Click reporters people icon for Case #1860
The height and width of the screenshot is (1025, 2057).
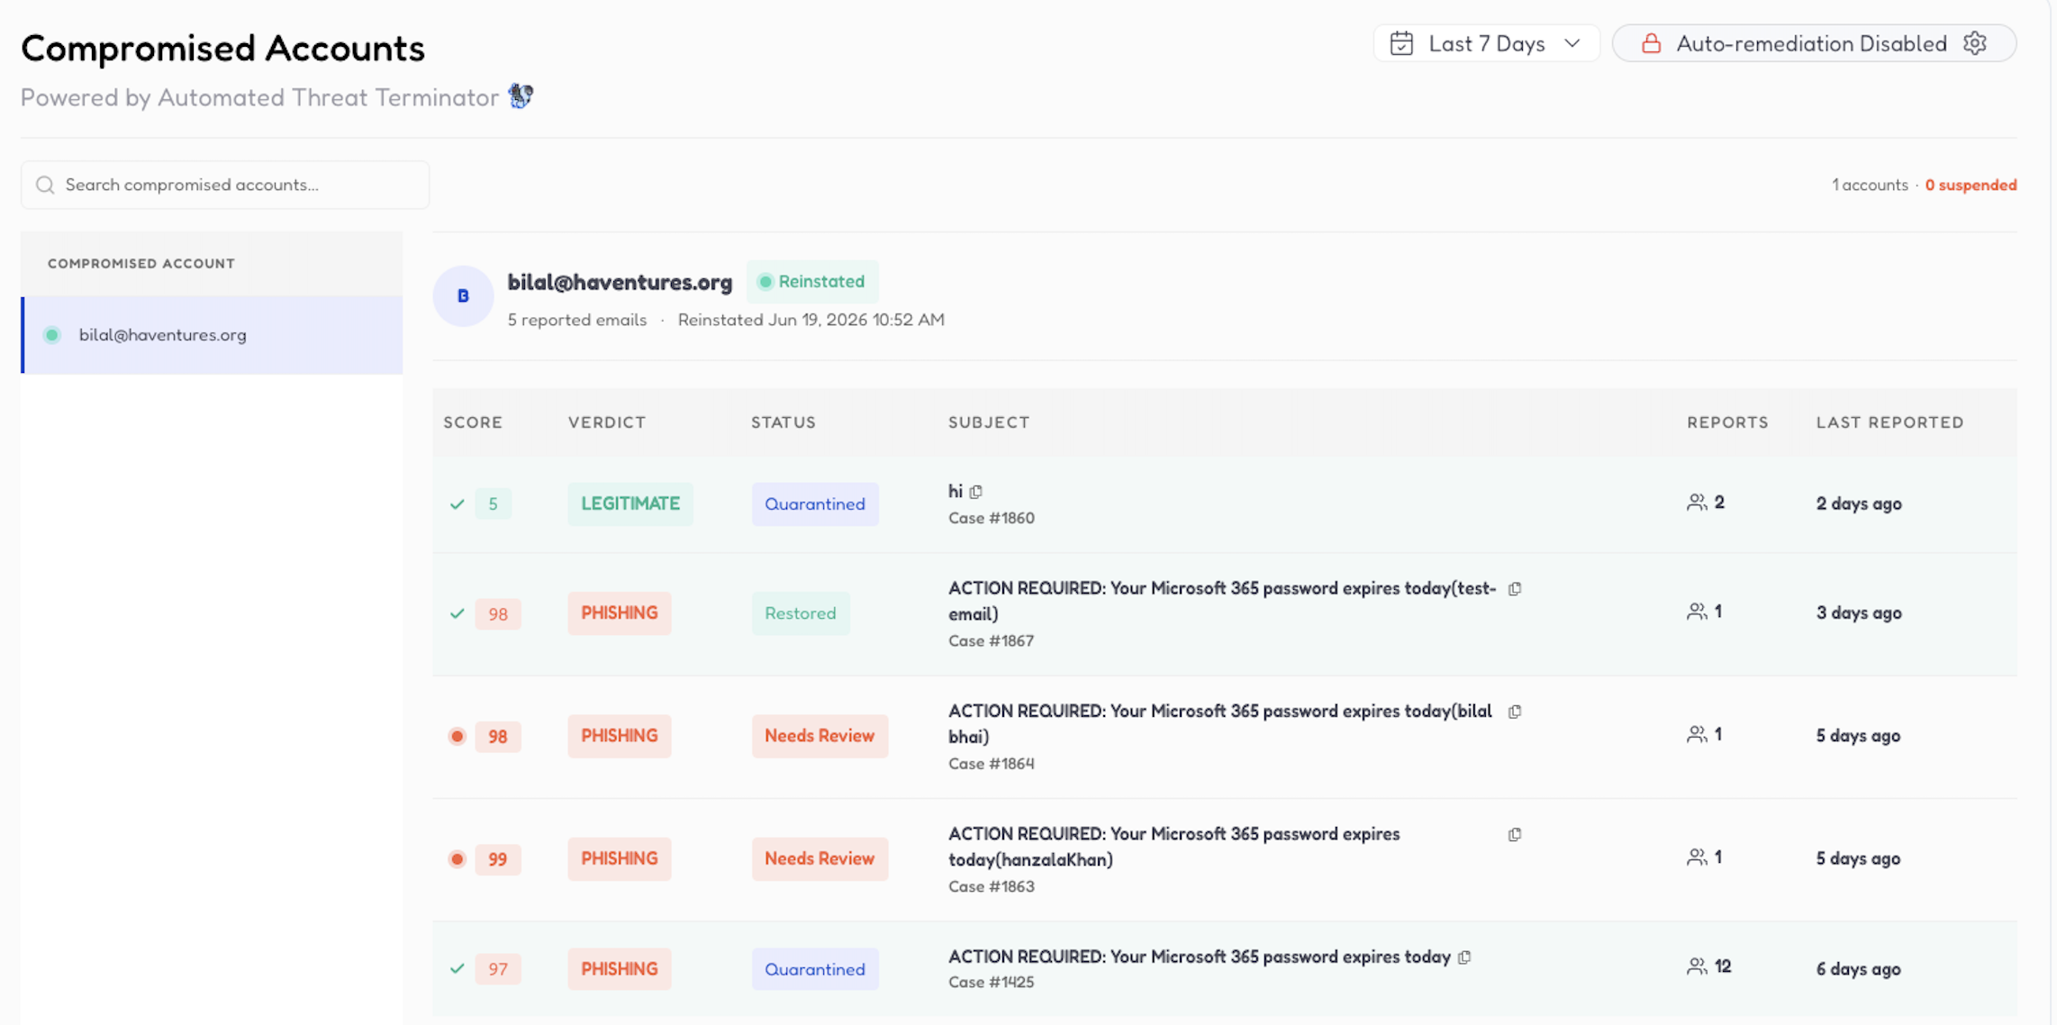[1697, 503]
